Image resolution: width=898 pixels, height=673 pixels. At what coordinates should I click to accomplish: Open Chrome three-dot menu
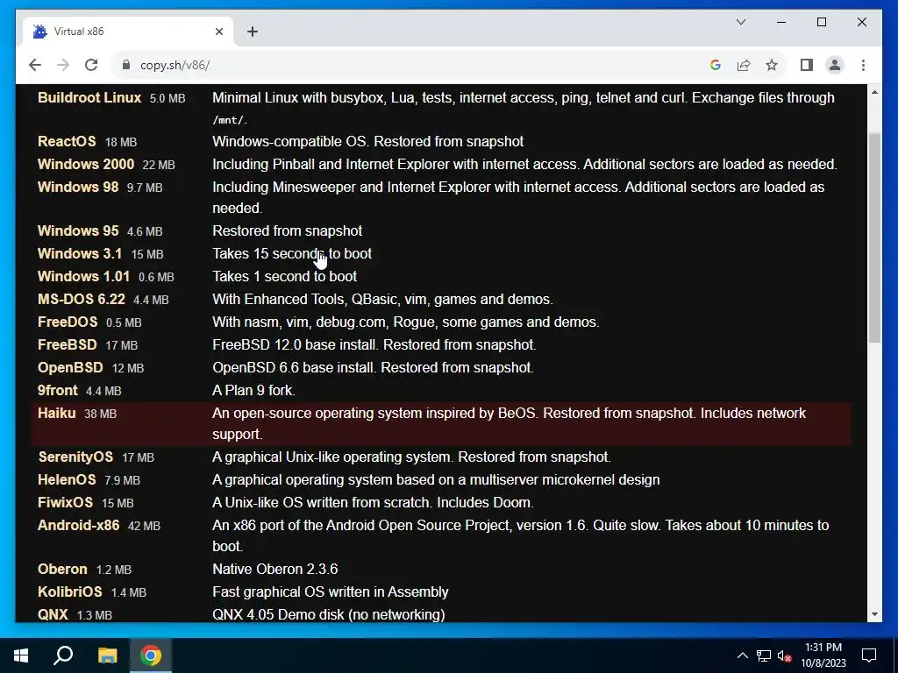[863, 65]
